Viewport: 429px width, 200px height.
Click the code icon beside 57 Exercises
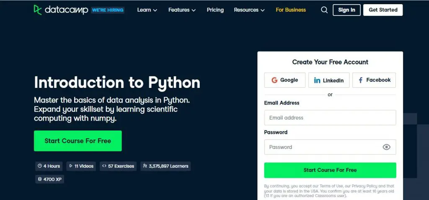(104, 166)
